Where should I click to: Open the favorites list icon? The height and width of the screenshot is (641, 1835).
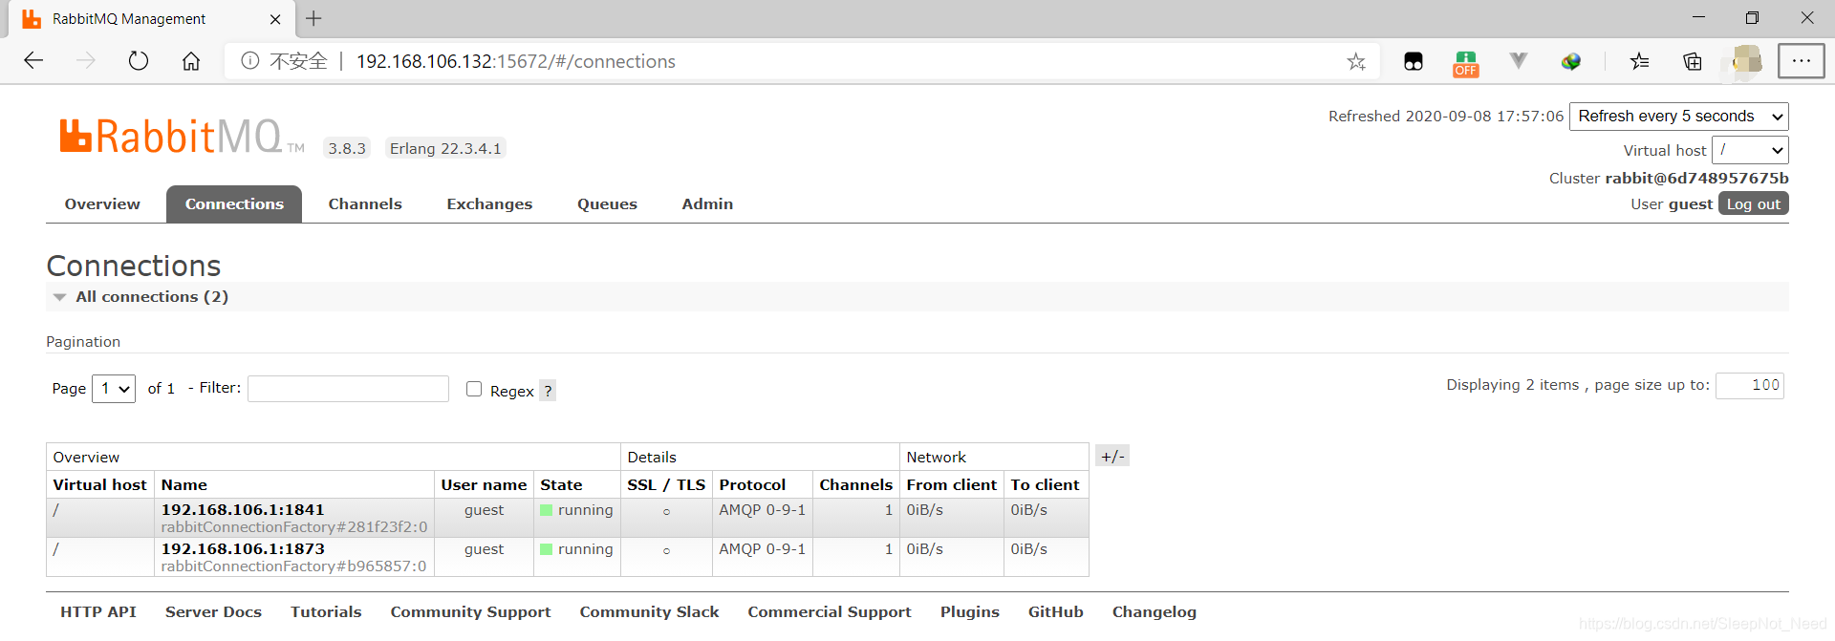pyautogui.click(x=1640, y=62)
